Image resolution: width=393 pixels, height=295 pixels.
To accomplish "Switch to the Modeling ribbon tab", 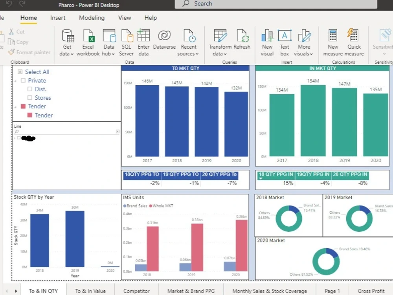I will [92, 18].
